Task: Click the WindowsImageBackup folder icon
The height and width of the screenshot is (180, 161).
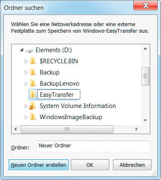Action: click(33, 117)
